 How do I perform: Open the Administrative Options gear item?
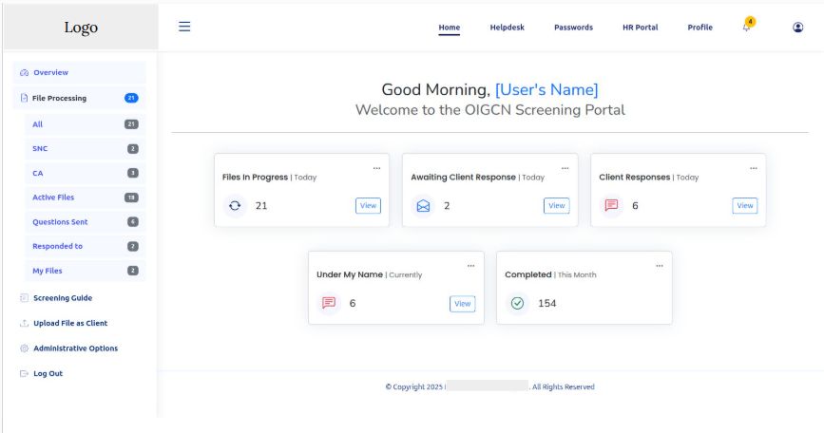[75, 348]
